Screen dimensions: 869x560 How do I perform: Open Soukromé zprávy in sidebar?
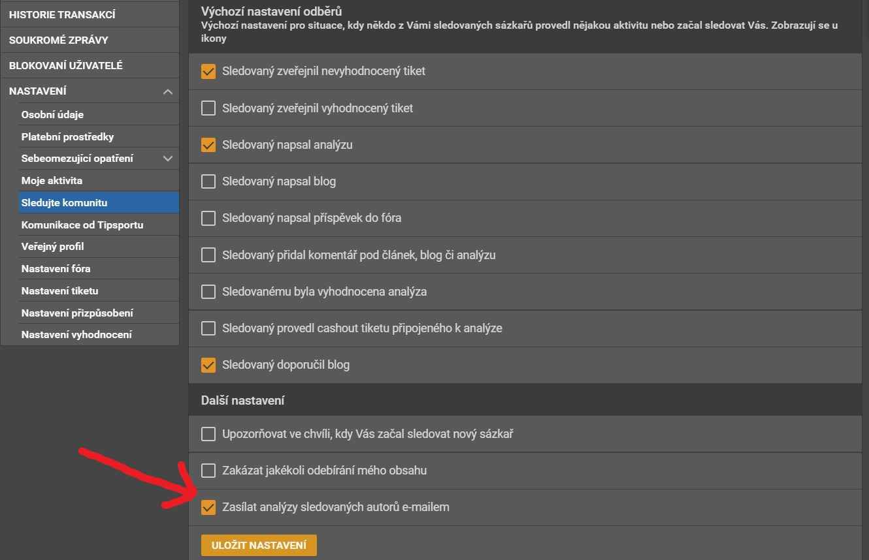point(59,40)
